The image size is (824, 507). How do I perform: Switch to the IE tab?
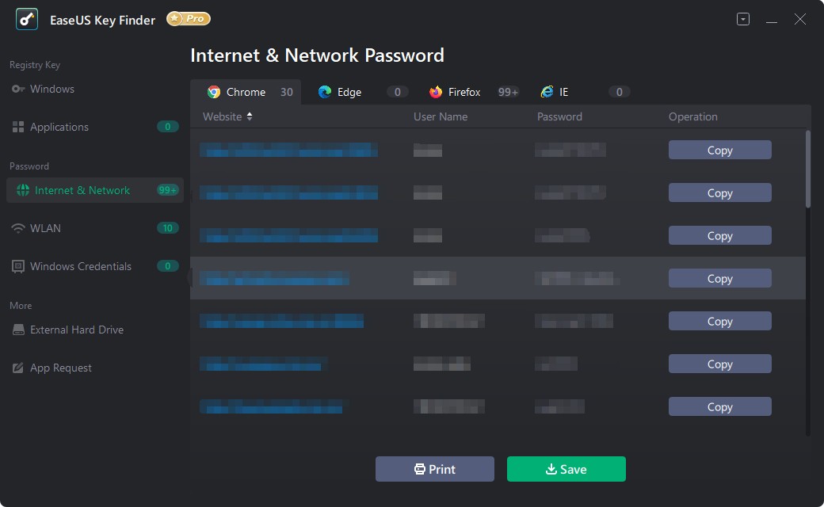[x=563, y=92]
